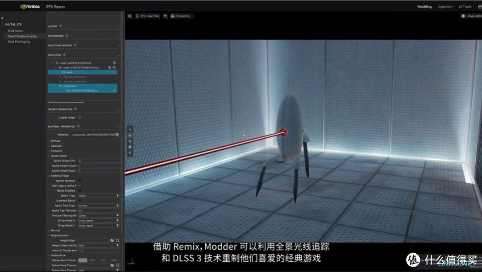Screen dimensions: 482x272
Task: Select the move tool in viewport toolbox
Action: pyautogui.click(x=130, y=136)
